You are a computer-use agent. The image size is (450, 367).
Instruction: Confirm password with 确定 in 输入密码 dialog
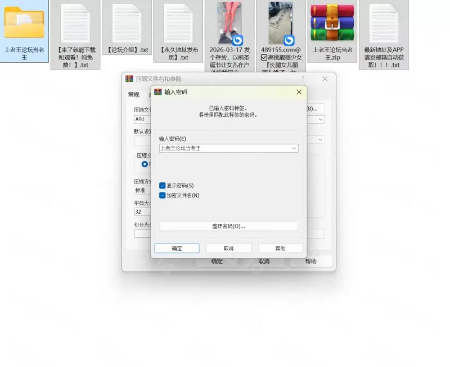coord(177,249)
